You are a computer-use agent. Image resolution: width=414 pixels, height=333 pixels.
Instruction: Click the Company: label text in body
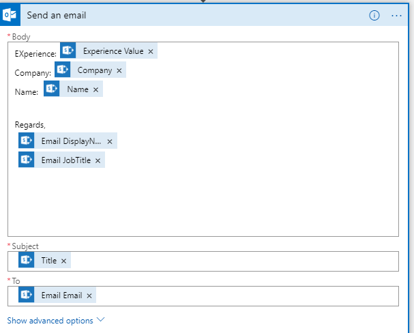[33, 73]
